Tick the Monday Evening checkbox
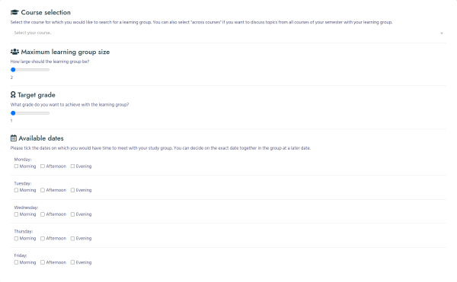This screenshot has height=282, width=457. coord(72,166)
